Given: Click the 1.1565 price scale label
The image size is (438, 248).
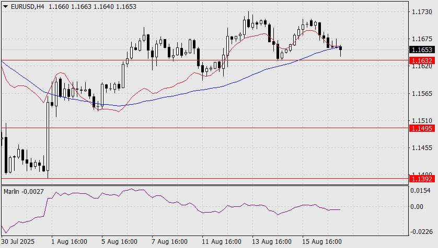Looking at the screenshot, I should [422, 94].
